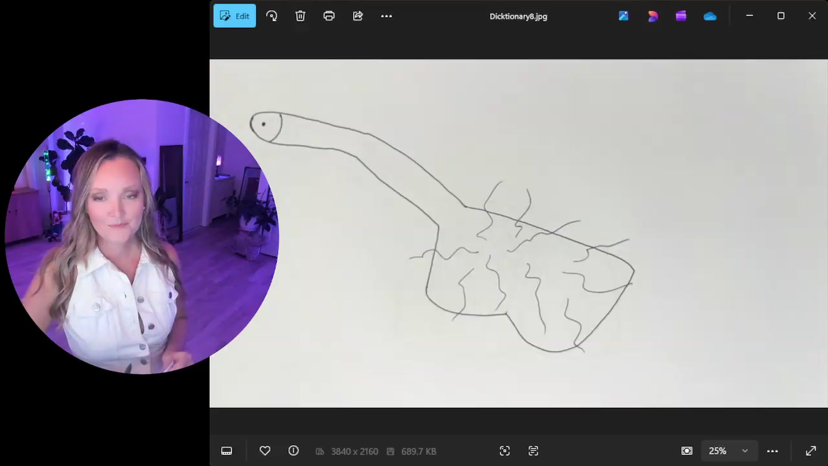Open more zoom options ellipsis in bottom bar
Screen dimensions: 828x466
click(x=772, y=451)
